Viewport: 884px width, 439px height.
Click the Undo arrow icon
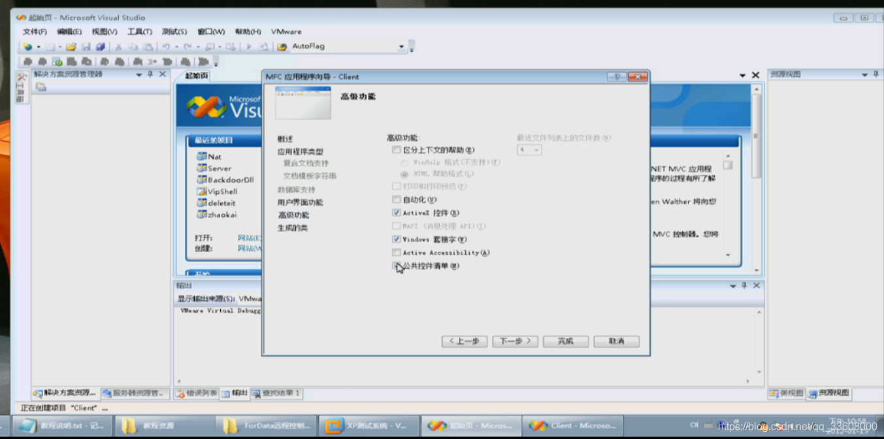pyautogui.click(x=166, y=47)
